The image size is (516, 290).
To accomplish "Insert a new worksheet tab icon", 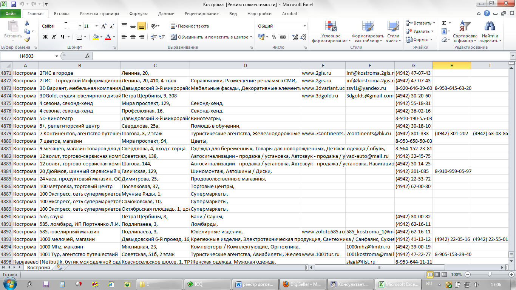I will pyautogui.click(x=59, y=267).
